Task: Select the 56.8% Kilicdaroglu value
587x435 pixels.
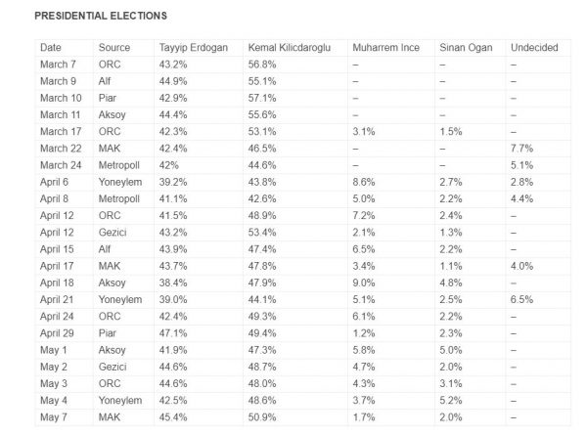Action: [x=262, y=64]
